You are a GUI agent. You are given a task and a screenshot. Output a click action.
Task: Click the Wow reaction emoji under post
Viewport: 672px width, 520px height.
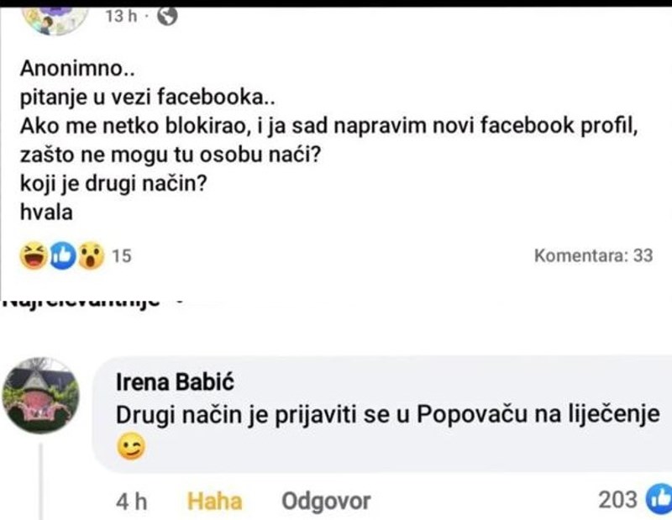tap(90, 255)
